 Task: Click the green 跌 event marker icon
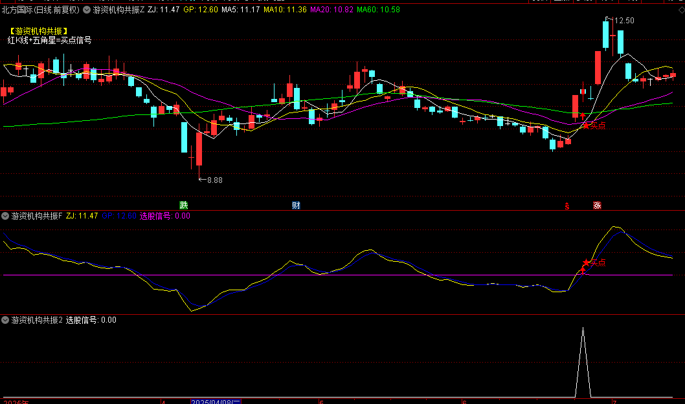[184, 206]
